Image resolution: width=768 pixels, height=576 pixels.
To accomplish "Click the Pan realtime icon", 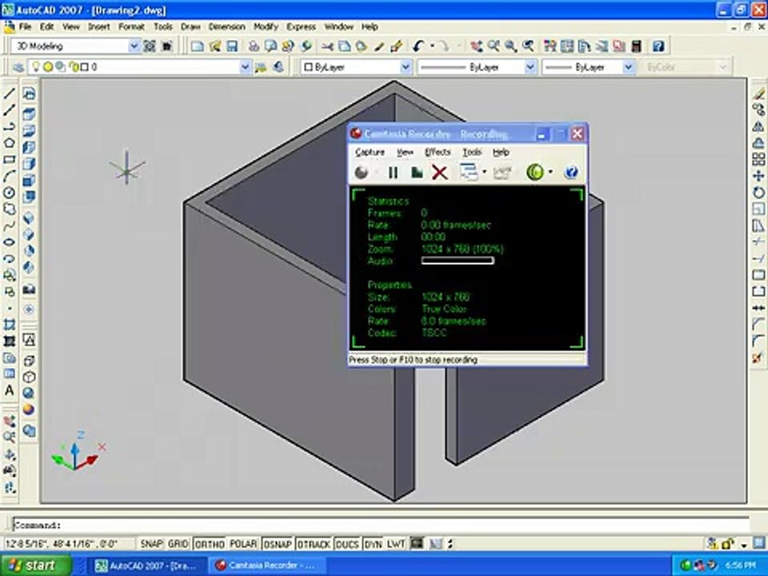I will click(475, 46).
